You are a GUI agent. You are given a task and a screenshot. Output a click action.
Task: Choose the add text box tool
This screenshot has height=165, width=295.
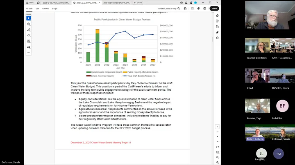29,41
